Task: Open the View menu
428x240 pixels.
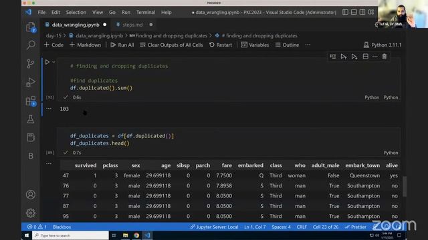Action: pyautogui.click(x=98, y=12)
